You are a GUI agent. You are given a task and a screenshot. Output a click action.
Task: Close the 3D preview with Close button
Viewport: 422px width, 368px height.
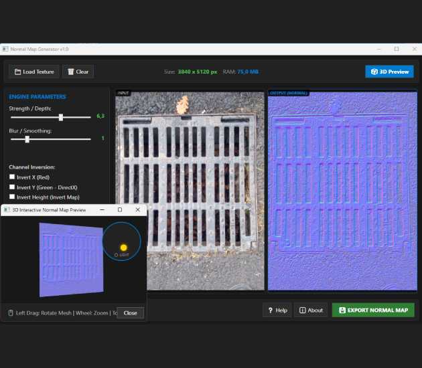(x=131, y=313)
